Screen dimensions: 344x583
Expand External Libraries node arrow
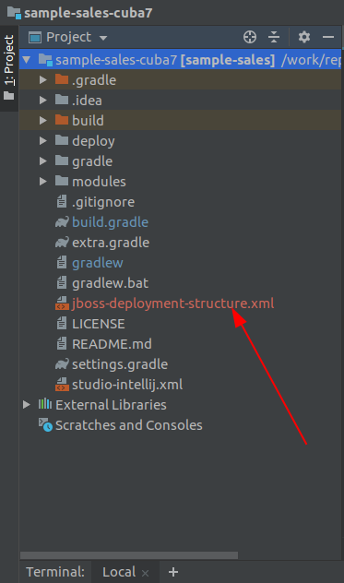27,405
